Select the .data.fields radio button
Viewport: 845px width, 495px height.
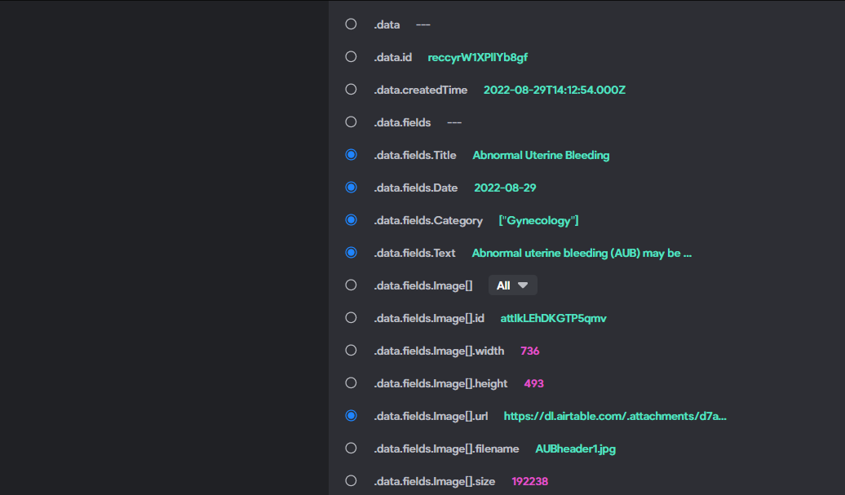click(351, 122)
